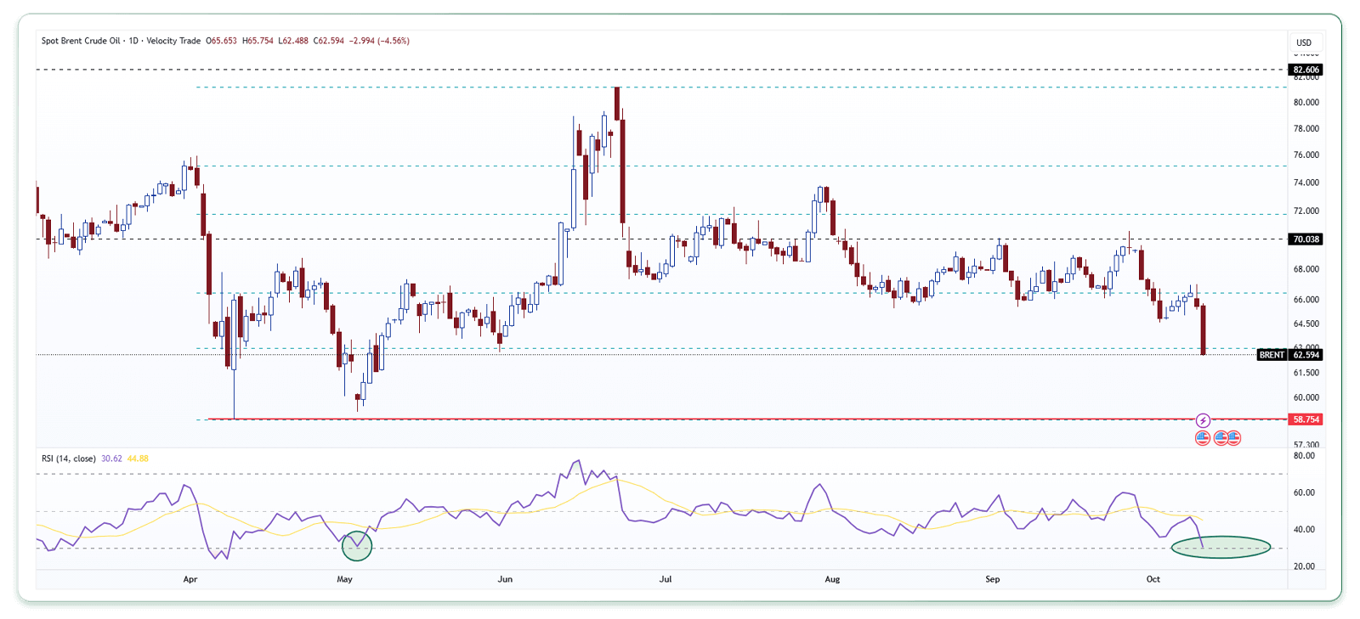Image resolution: width=1360 pixels, height=619 pixels.
Task: Click the green ellipse marker on October RSI
Action: [1221, 547]
